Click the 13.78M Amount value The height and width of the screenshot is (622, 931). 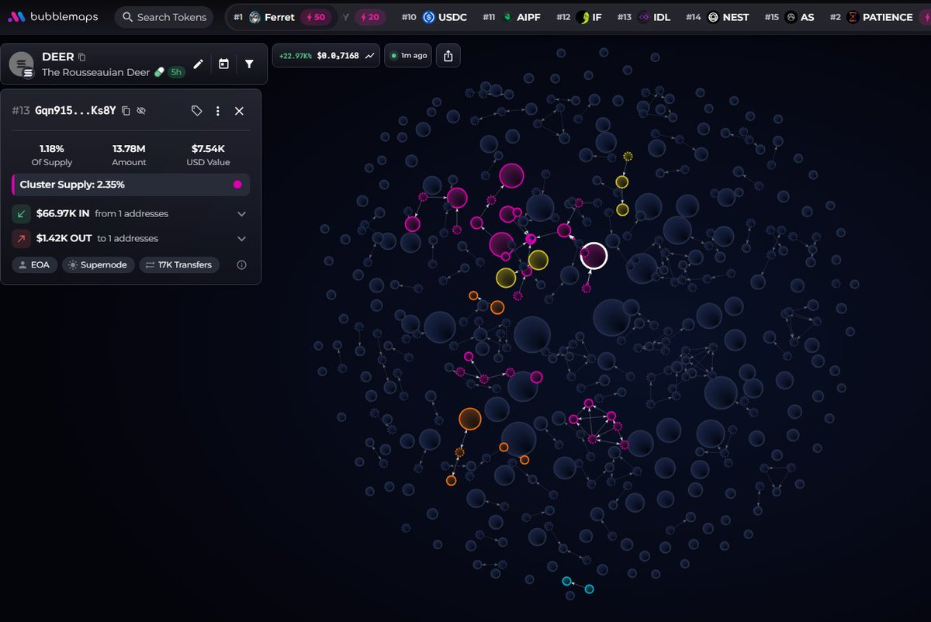[x=130, y=148]
